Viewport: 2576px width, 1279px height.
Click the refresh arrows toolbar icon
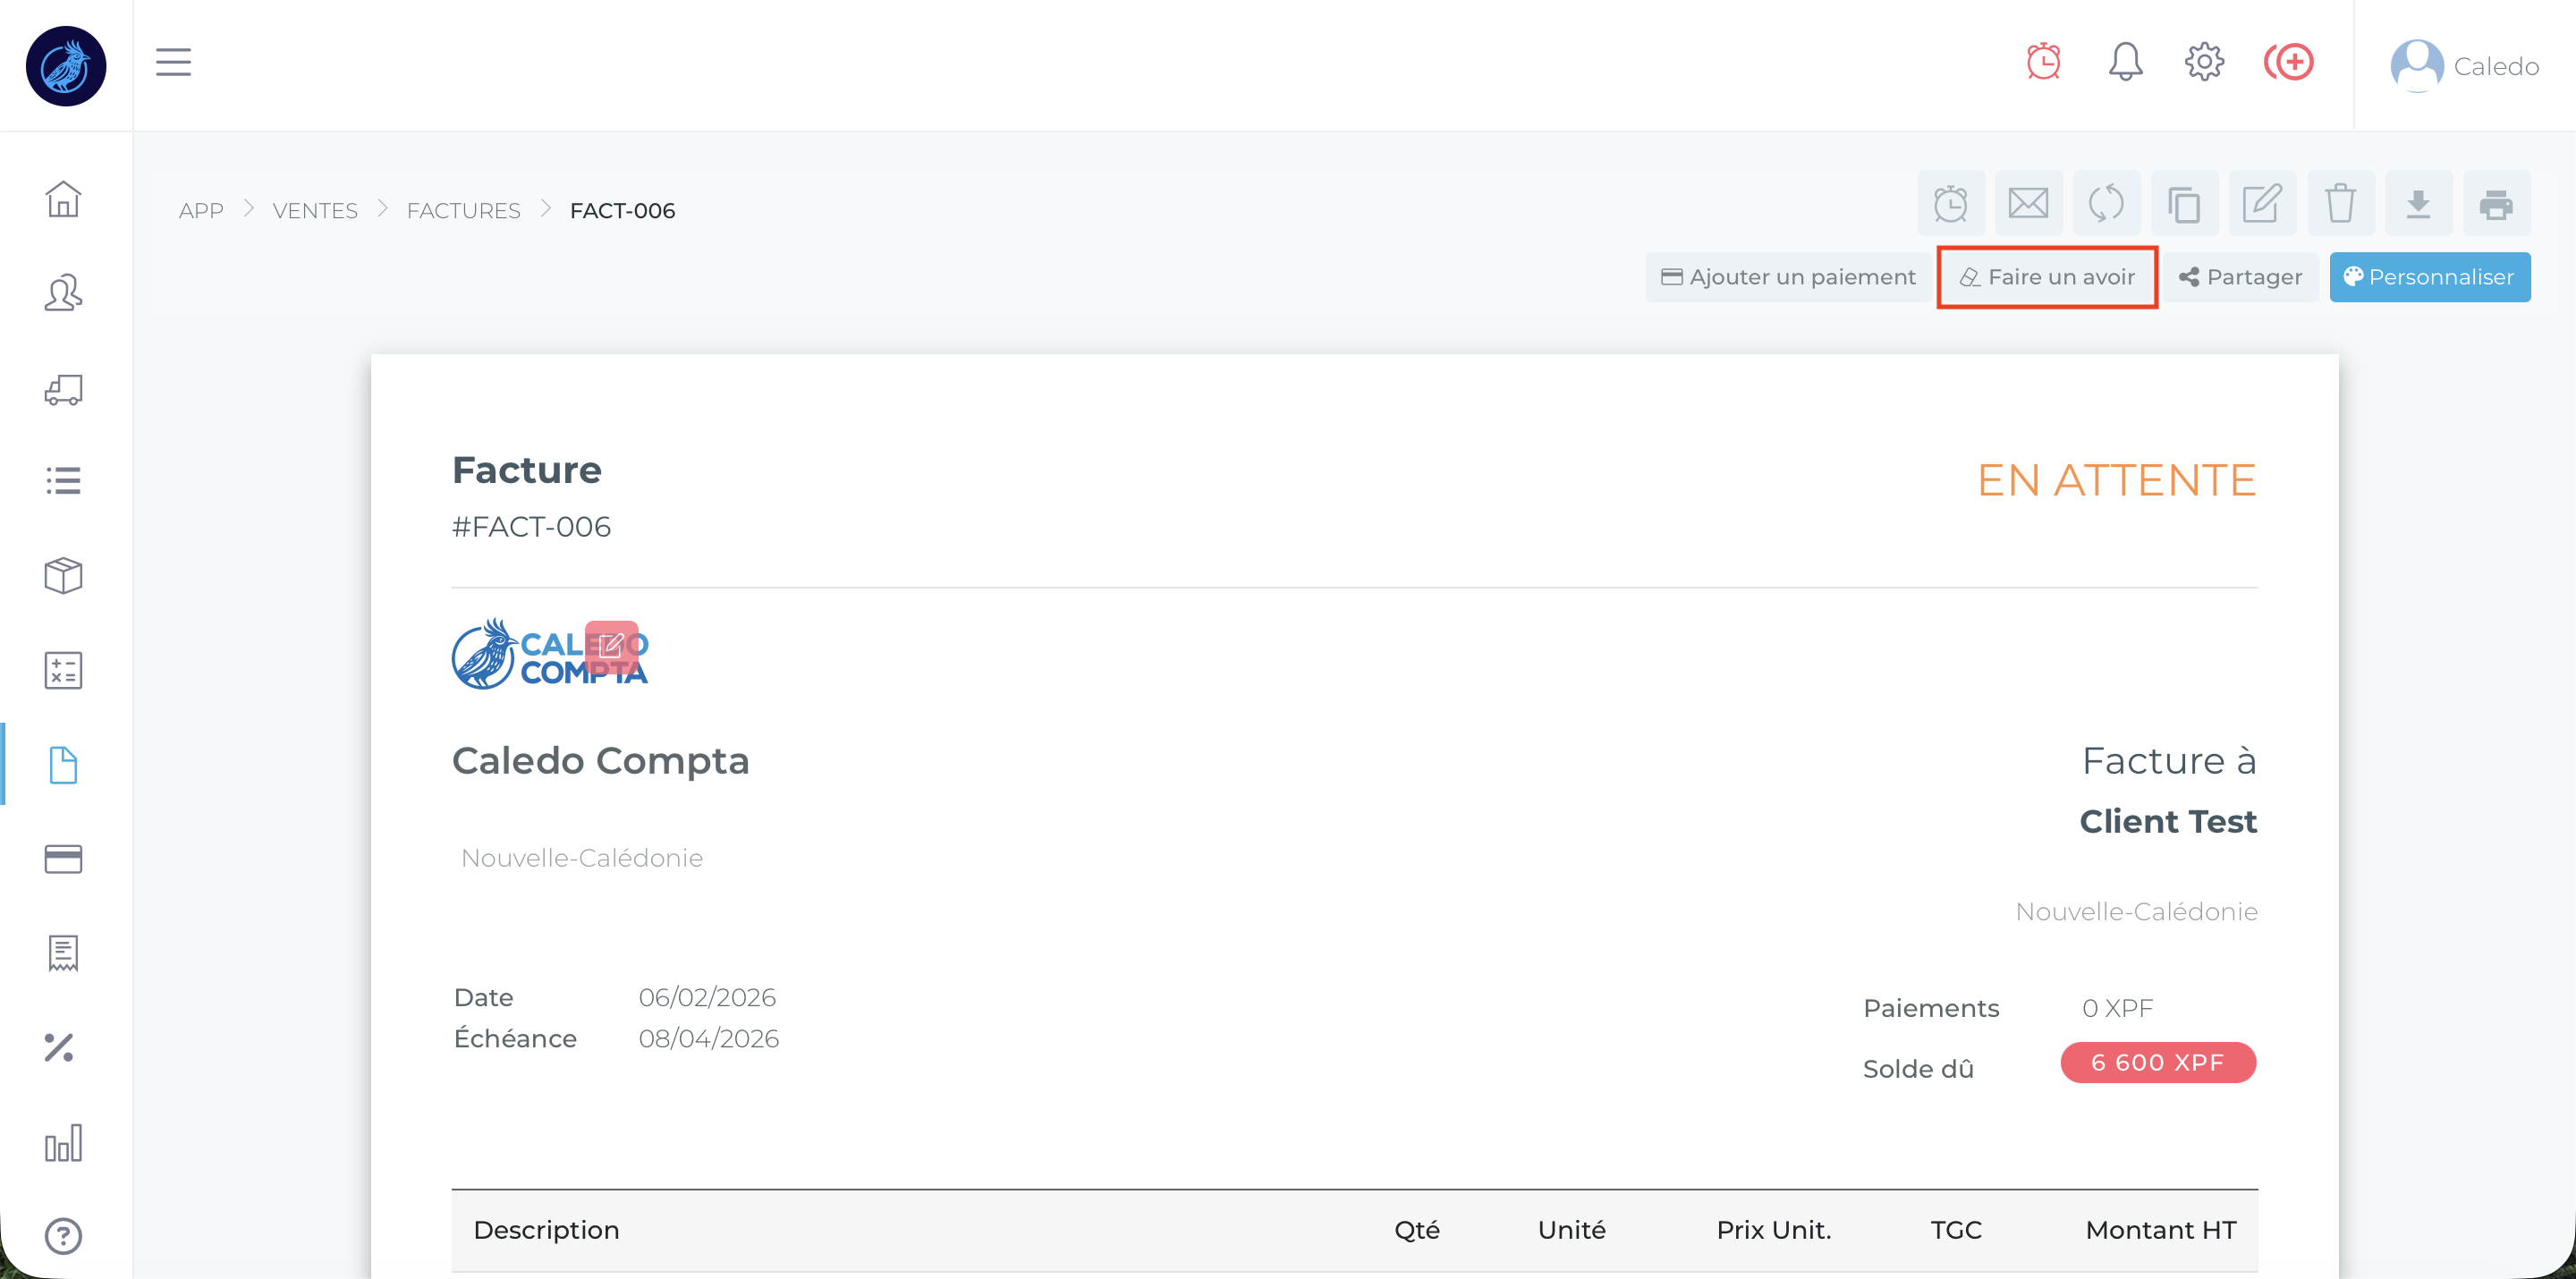point(2106,204)
